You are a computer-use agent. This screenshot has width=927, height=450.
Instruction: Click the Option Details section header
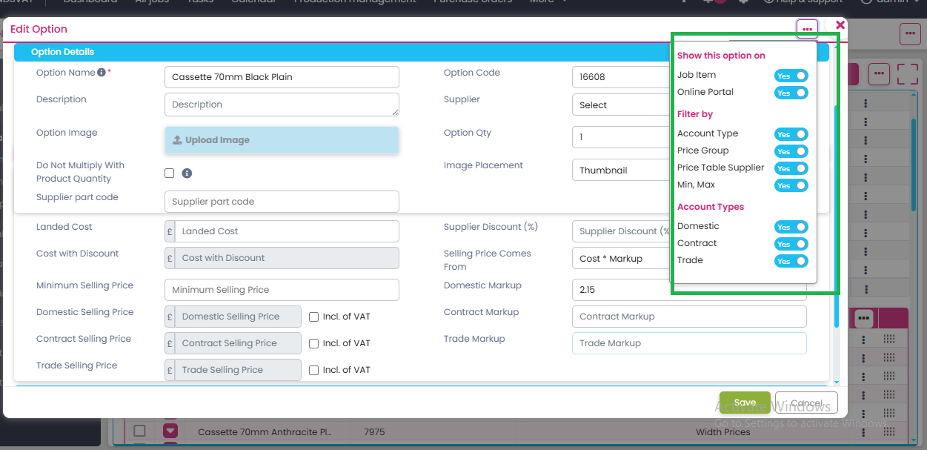pos(63,52)
